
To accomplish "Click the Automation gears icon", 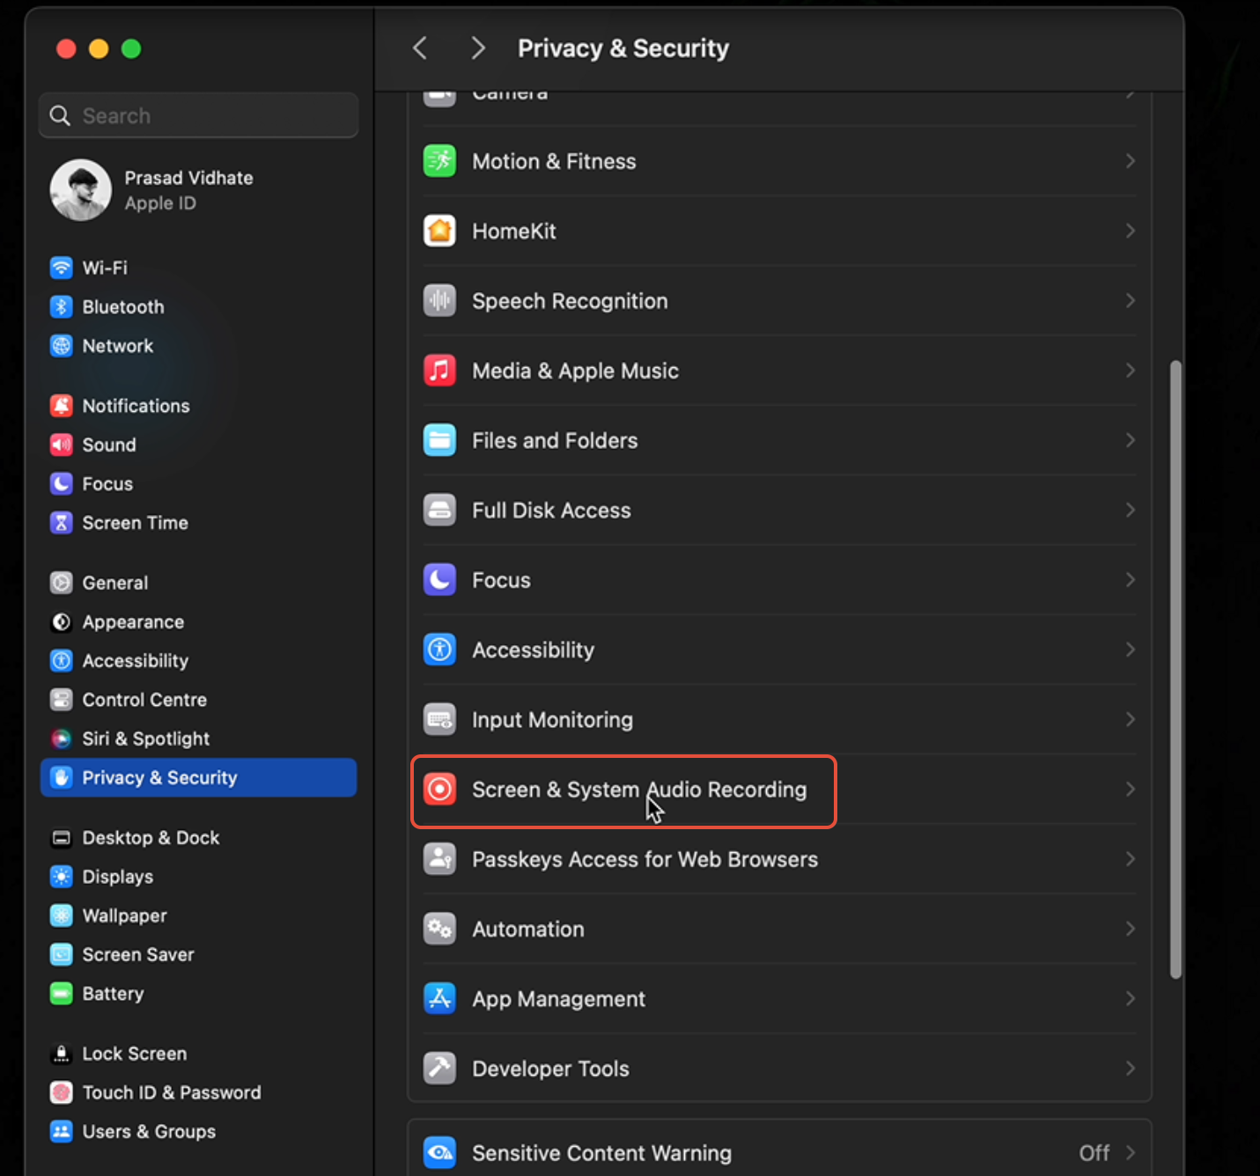I will (x=439, y=930).
